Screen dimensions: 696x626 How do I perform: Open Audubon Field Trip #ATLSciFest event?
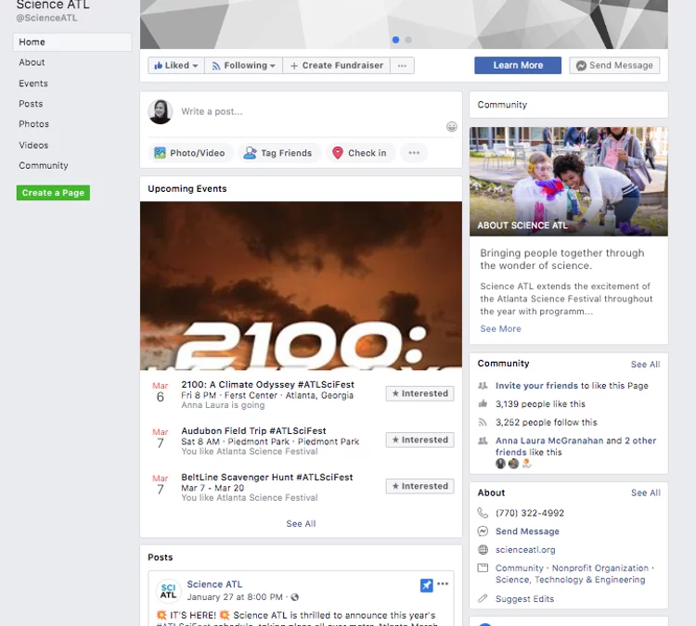click(x=253, y=431)
